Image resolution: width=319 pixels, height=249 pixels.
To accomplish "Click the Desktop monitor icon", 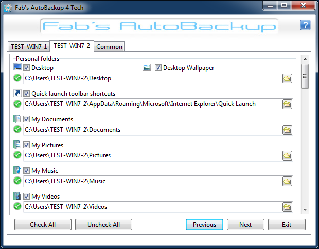I will click(17, 67).
